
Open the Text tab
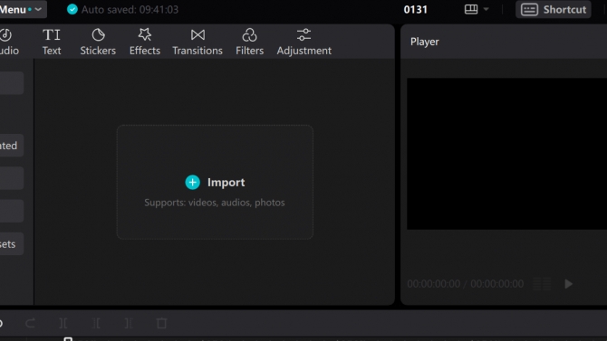pos(52,42)
